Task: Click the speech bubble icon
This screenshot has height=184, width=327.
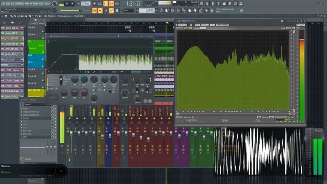Action: [235, 4]
